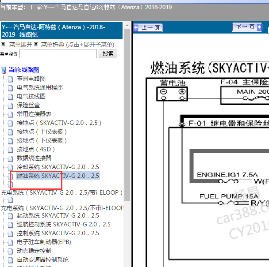Open 动态稳定控制 tree item
Viewport: 269px width, 267px height.
pos(34,251)
